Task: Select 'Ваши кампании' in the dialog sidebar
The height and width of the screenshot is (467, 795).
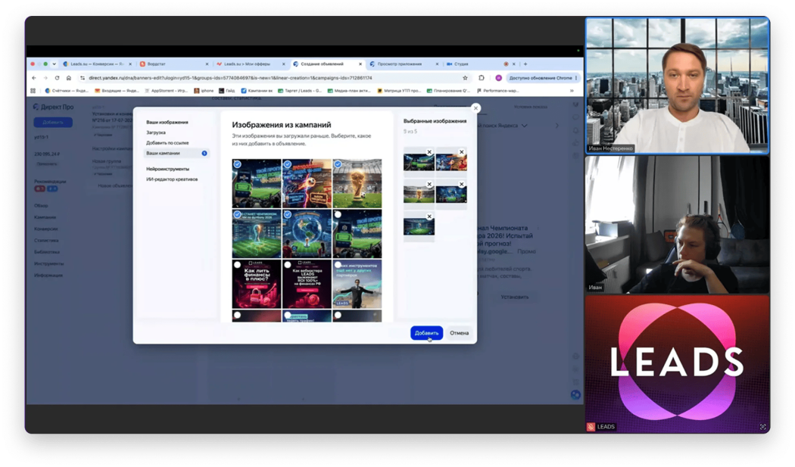Action: [x=176, y=153]
